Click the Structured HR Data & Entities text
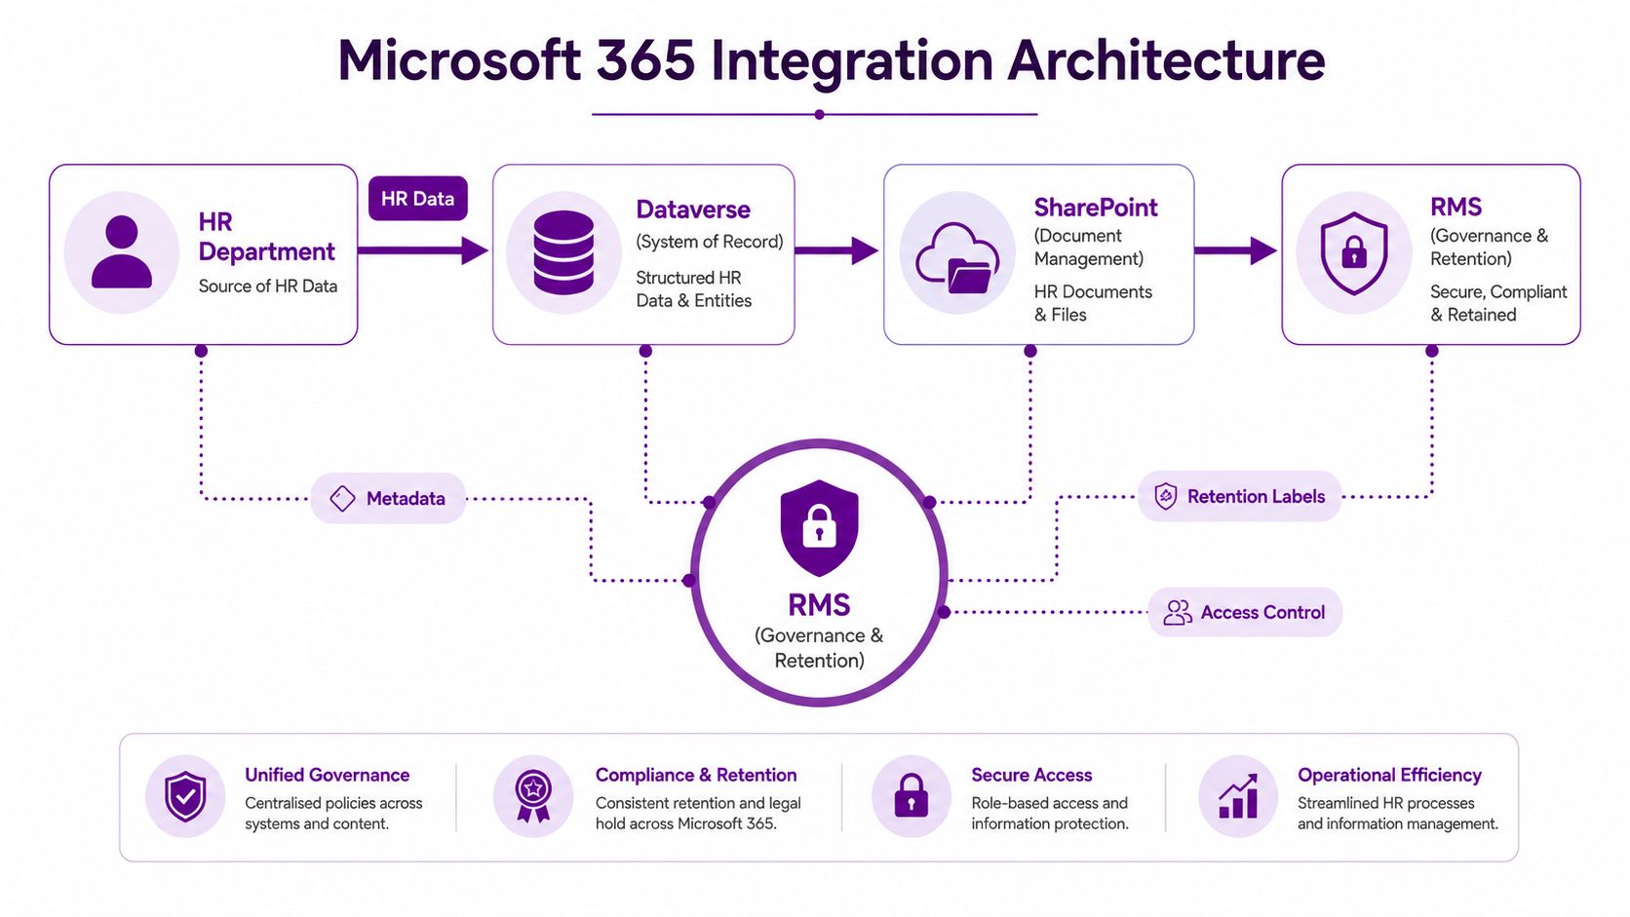 coord(694,289)
